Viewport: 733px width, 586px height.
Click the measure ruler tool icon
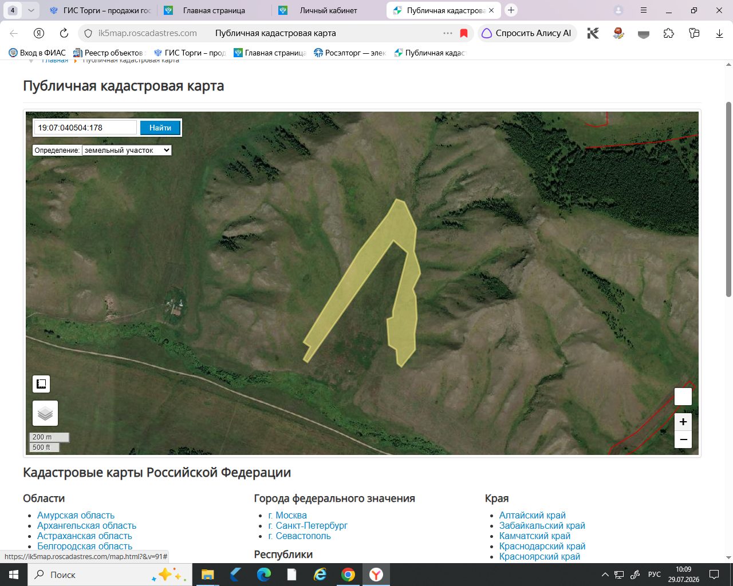(x=41, y=384)
